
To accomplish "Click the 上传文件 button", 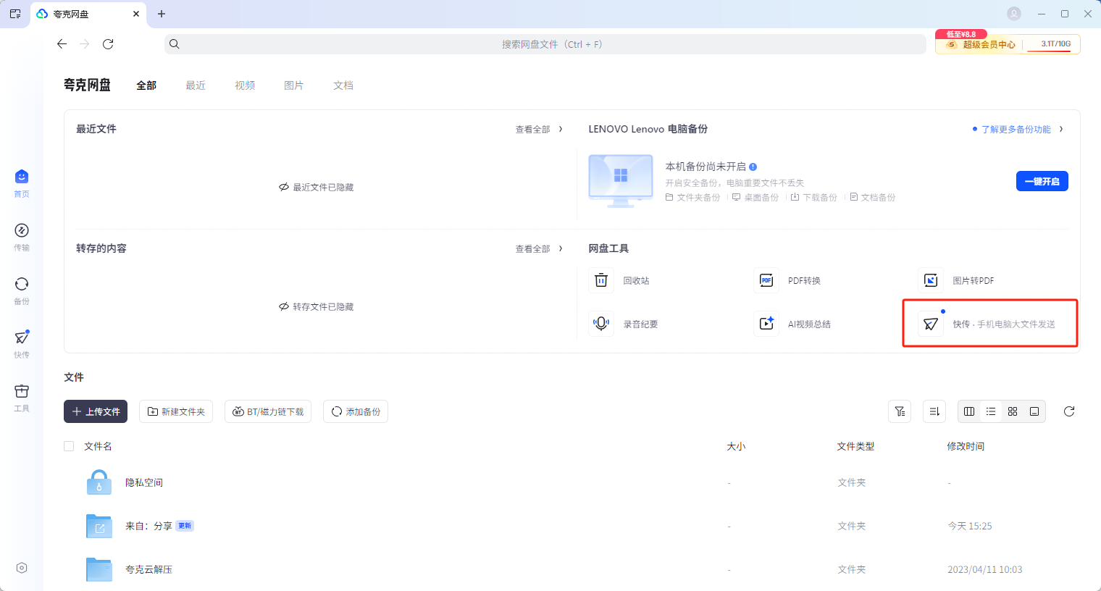I will point(96,411).
